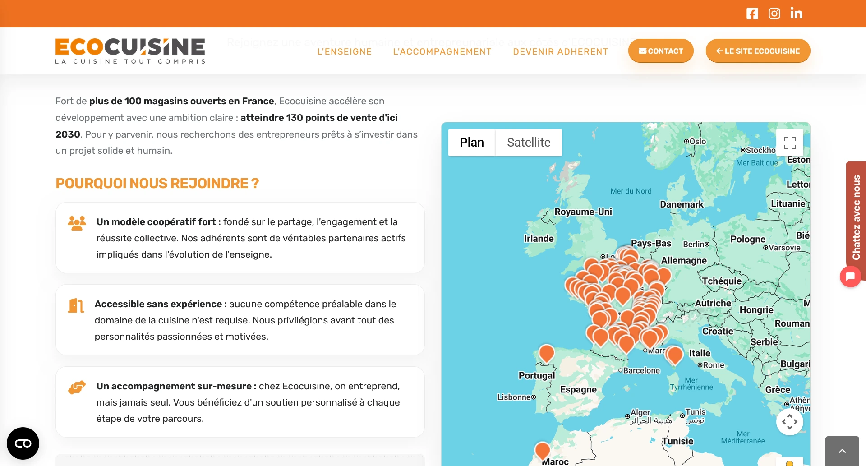Open the Instagram profile icon

point(774,14)
